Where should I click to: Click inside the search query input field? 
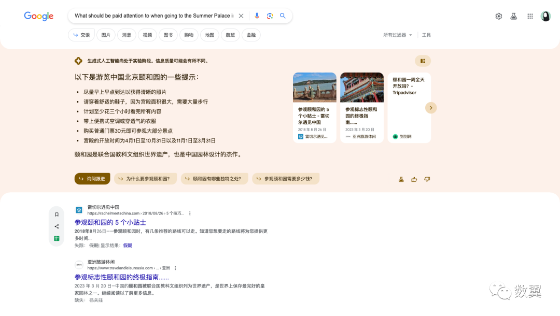pos(154,16)
